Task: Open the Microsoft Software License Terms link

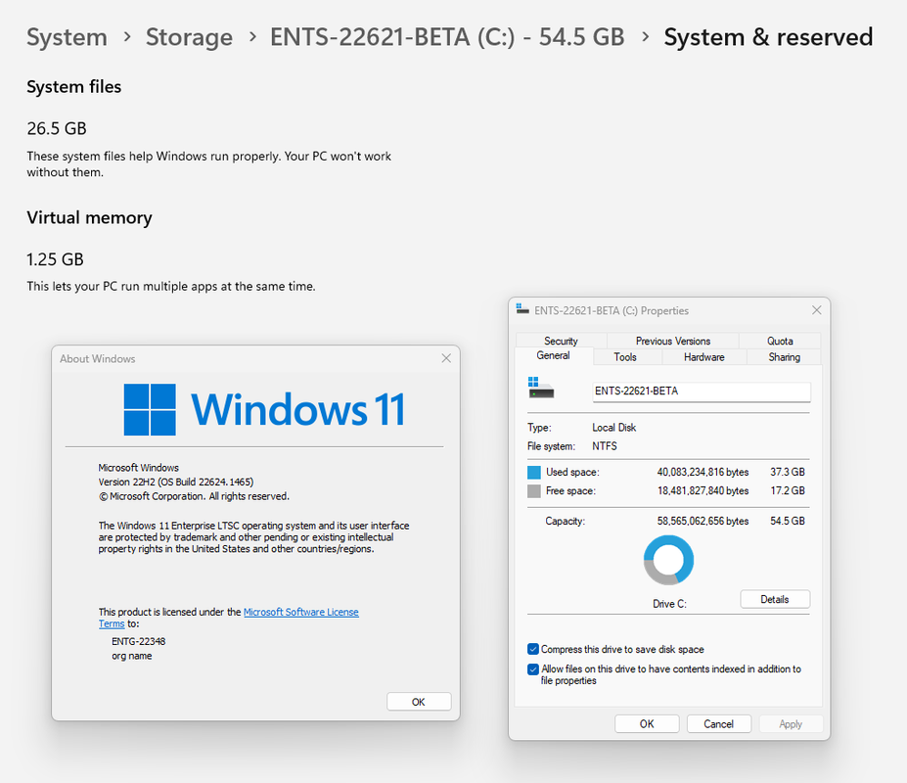Action: (300, 612)
